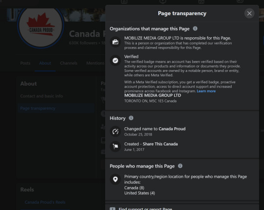Click Created - Share This Canada entry

151,144
